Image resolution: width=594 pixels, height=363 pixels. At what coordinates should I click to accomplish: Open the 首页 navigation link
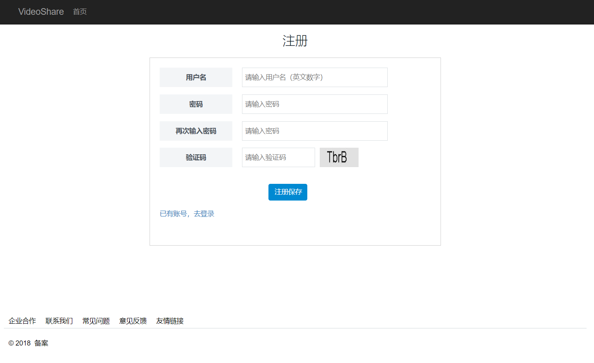click(x=80, y=12)
